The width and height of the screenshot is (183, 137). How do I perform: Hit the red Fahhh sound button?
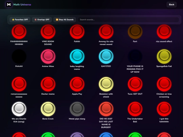tap(77, 32)
